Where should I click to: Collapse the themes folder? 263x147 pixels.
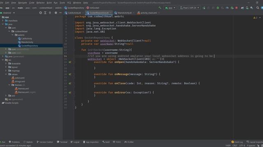coord(9,85)
